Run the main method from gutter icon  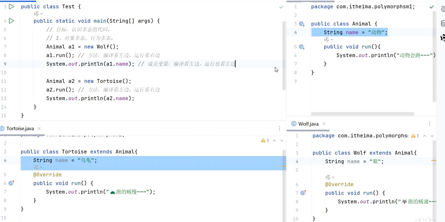coord(11,21)
